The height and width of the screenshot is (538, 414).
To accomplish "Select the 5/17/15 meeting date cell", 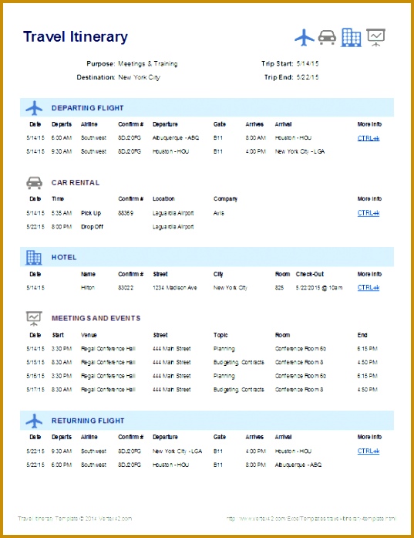I will click(35, 390).
